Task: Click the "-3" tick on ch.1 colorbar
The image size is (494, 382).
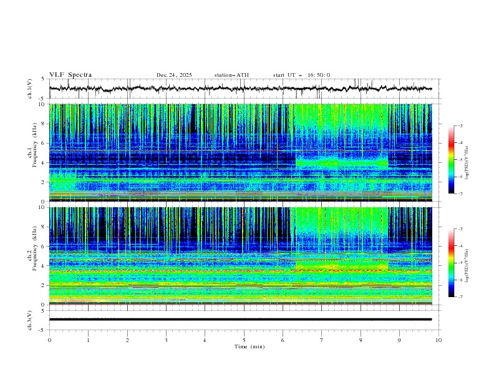Action: pyautogui.click(x=460, y=125)
